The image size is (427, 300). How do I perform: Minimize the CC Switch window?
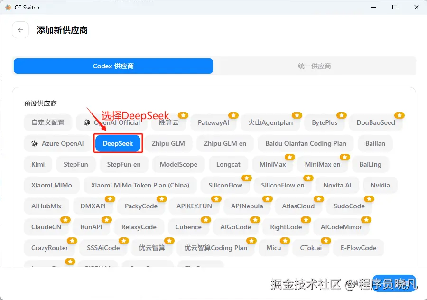(373, 7)
